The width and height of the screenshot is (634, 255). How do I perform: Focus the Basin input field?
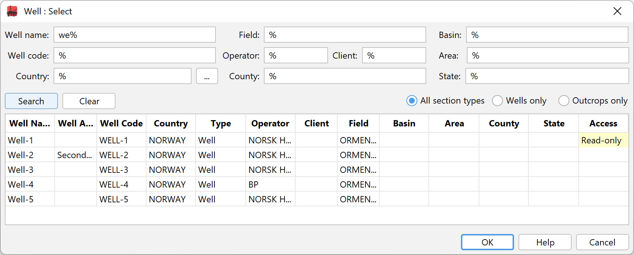tap(547, 35)
